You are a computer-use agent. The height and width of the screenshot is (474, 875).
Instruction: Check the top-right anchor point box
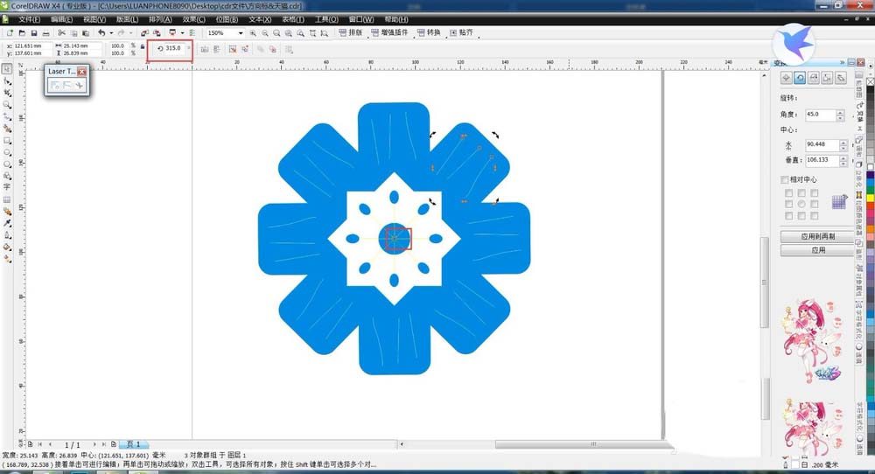pyautogui.click(x=814, y=193)
